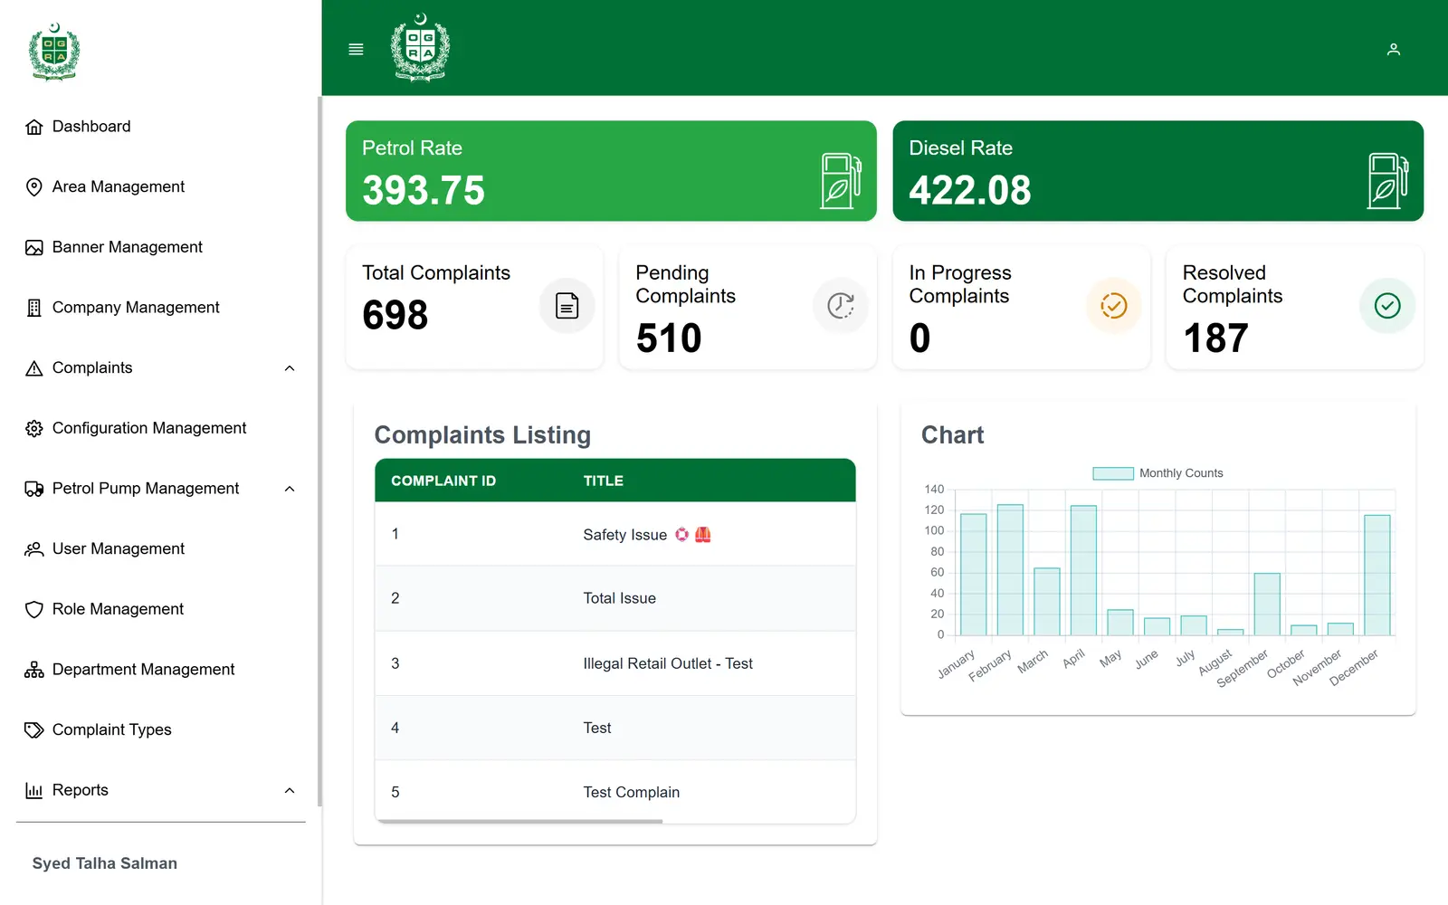Collapse the Complaints submenu chevron
The image size is (1448, 905).
290,368
